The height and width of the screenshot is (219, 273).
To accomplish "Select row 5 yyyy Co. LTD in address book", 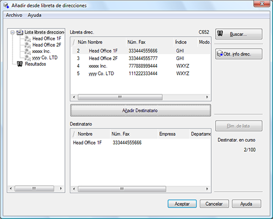I will pos(141,74).
